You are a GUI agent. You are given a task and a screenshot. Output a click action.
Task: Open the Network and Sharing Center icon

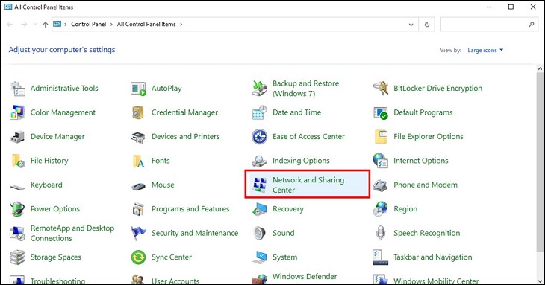[x=259, y=185]
